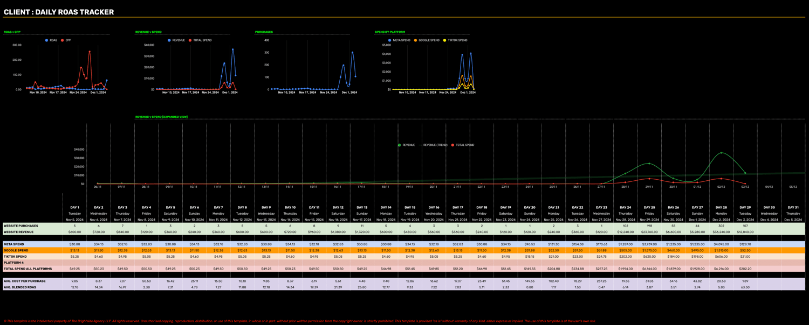
Task: Select the 'PLATFORM 4' row label
Action: [13, 263]
